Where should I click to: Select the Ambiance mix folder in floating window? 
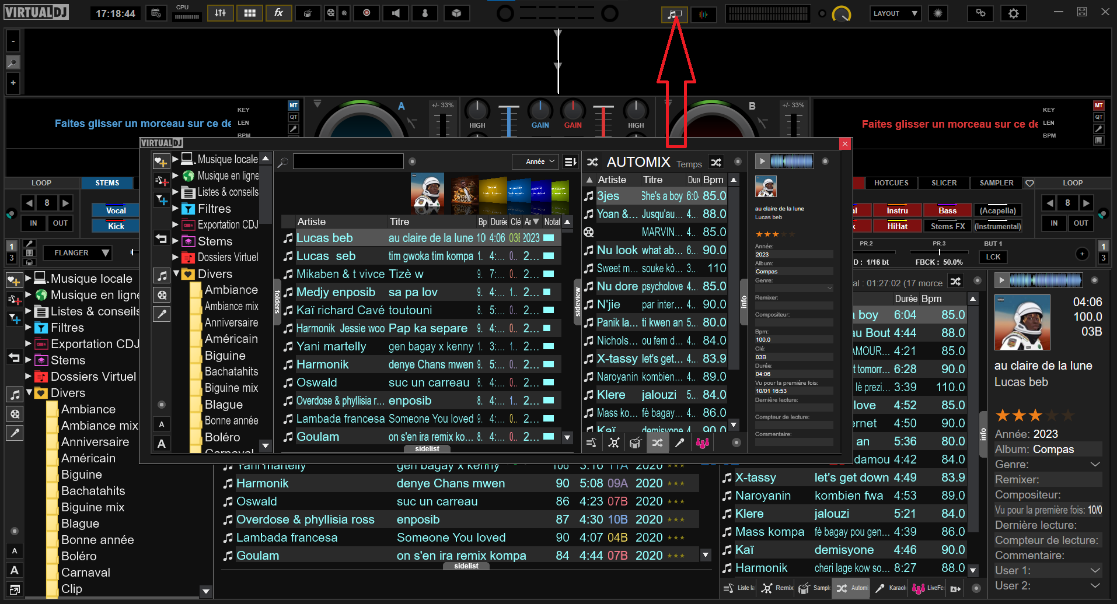coord(231,306)
